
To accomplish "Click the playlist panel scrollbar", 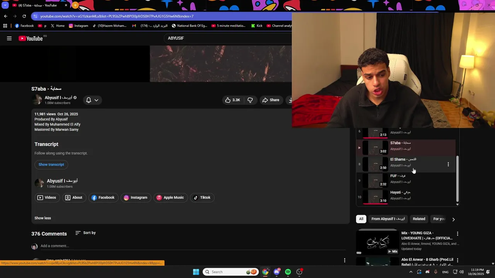I will [x=457, y=179].
